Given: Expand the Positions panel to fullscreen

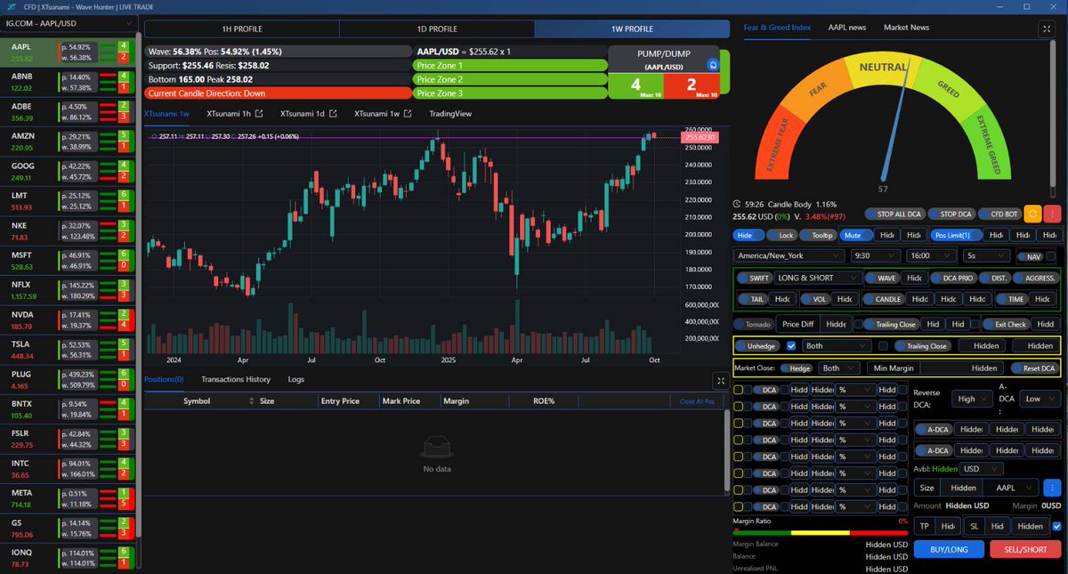Looking at the screenshot, I should coord(721,379).
